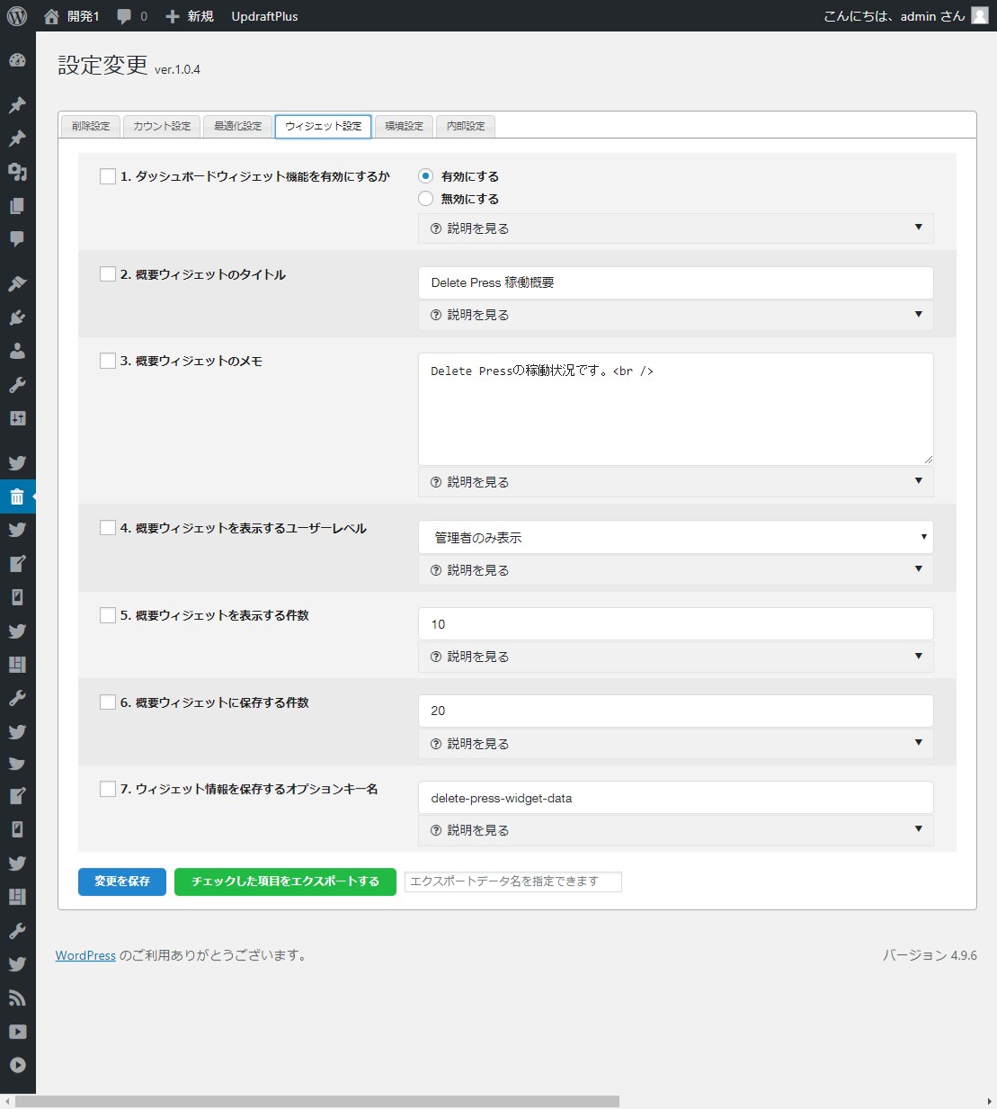
Task: Open square video play sidebar icon
Action: [17, 1032]
